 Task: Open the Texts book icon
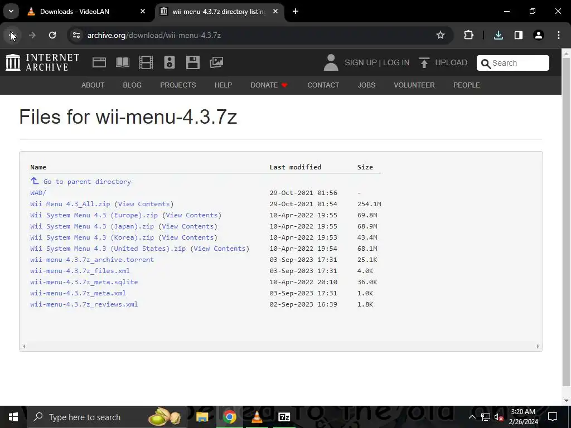tap(123, 62)
